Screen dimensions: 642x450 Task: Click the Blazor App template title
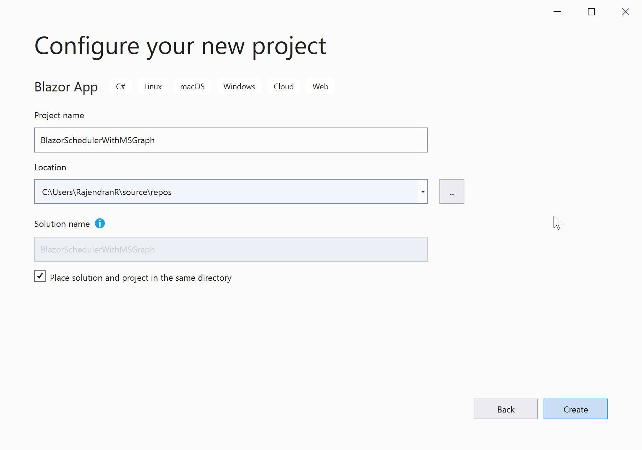pos(66,87)
